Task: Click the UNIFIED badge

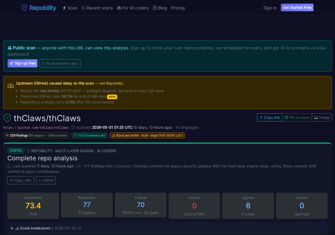Action: (x=16, y=151)
